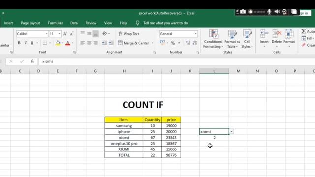
Task: Click Increase Font Size icon
Action: click(65, 34)
